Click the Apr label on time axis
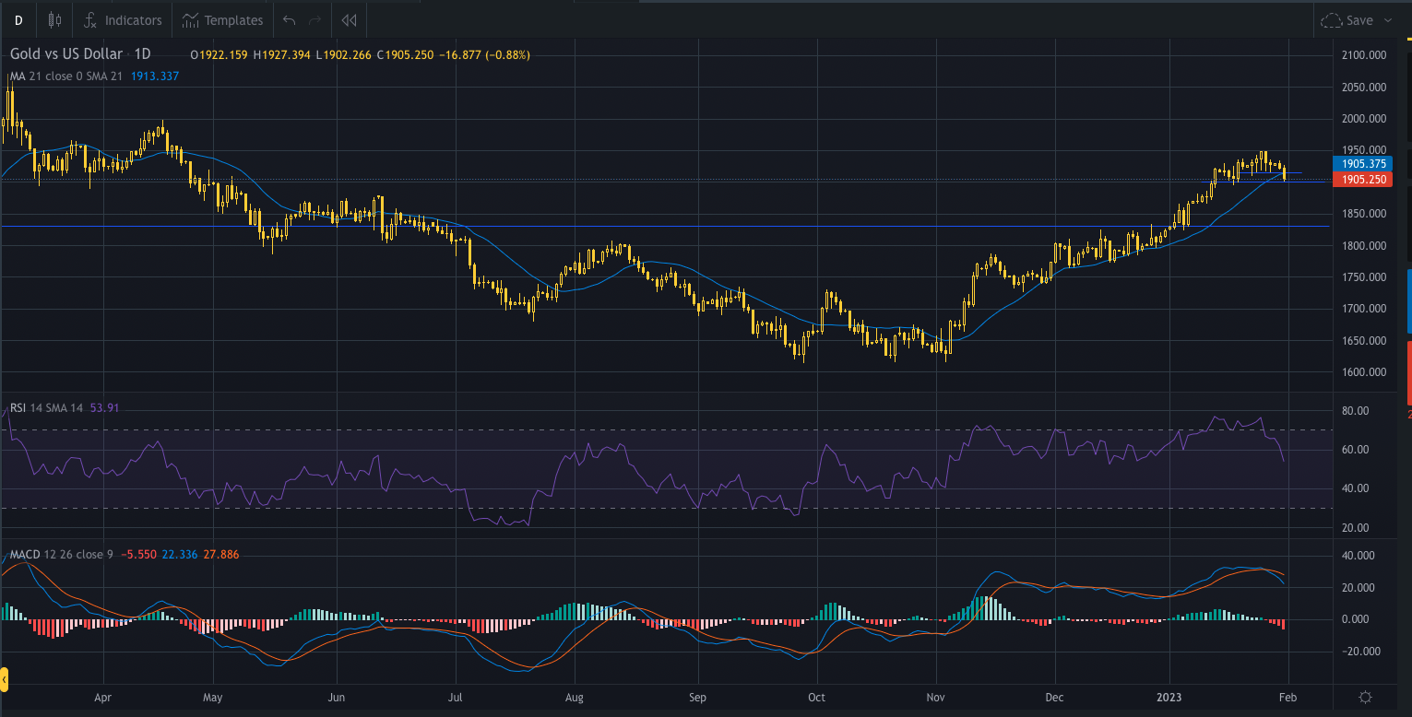This screenshot has width=1412, height=717. (x=102, y=698)
